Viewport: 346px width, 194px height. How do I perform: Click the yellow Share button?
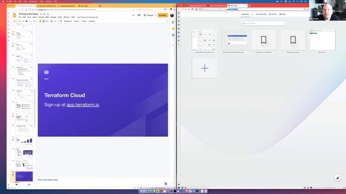pos(163,15)
